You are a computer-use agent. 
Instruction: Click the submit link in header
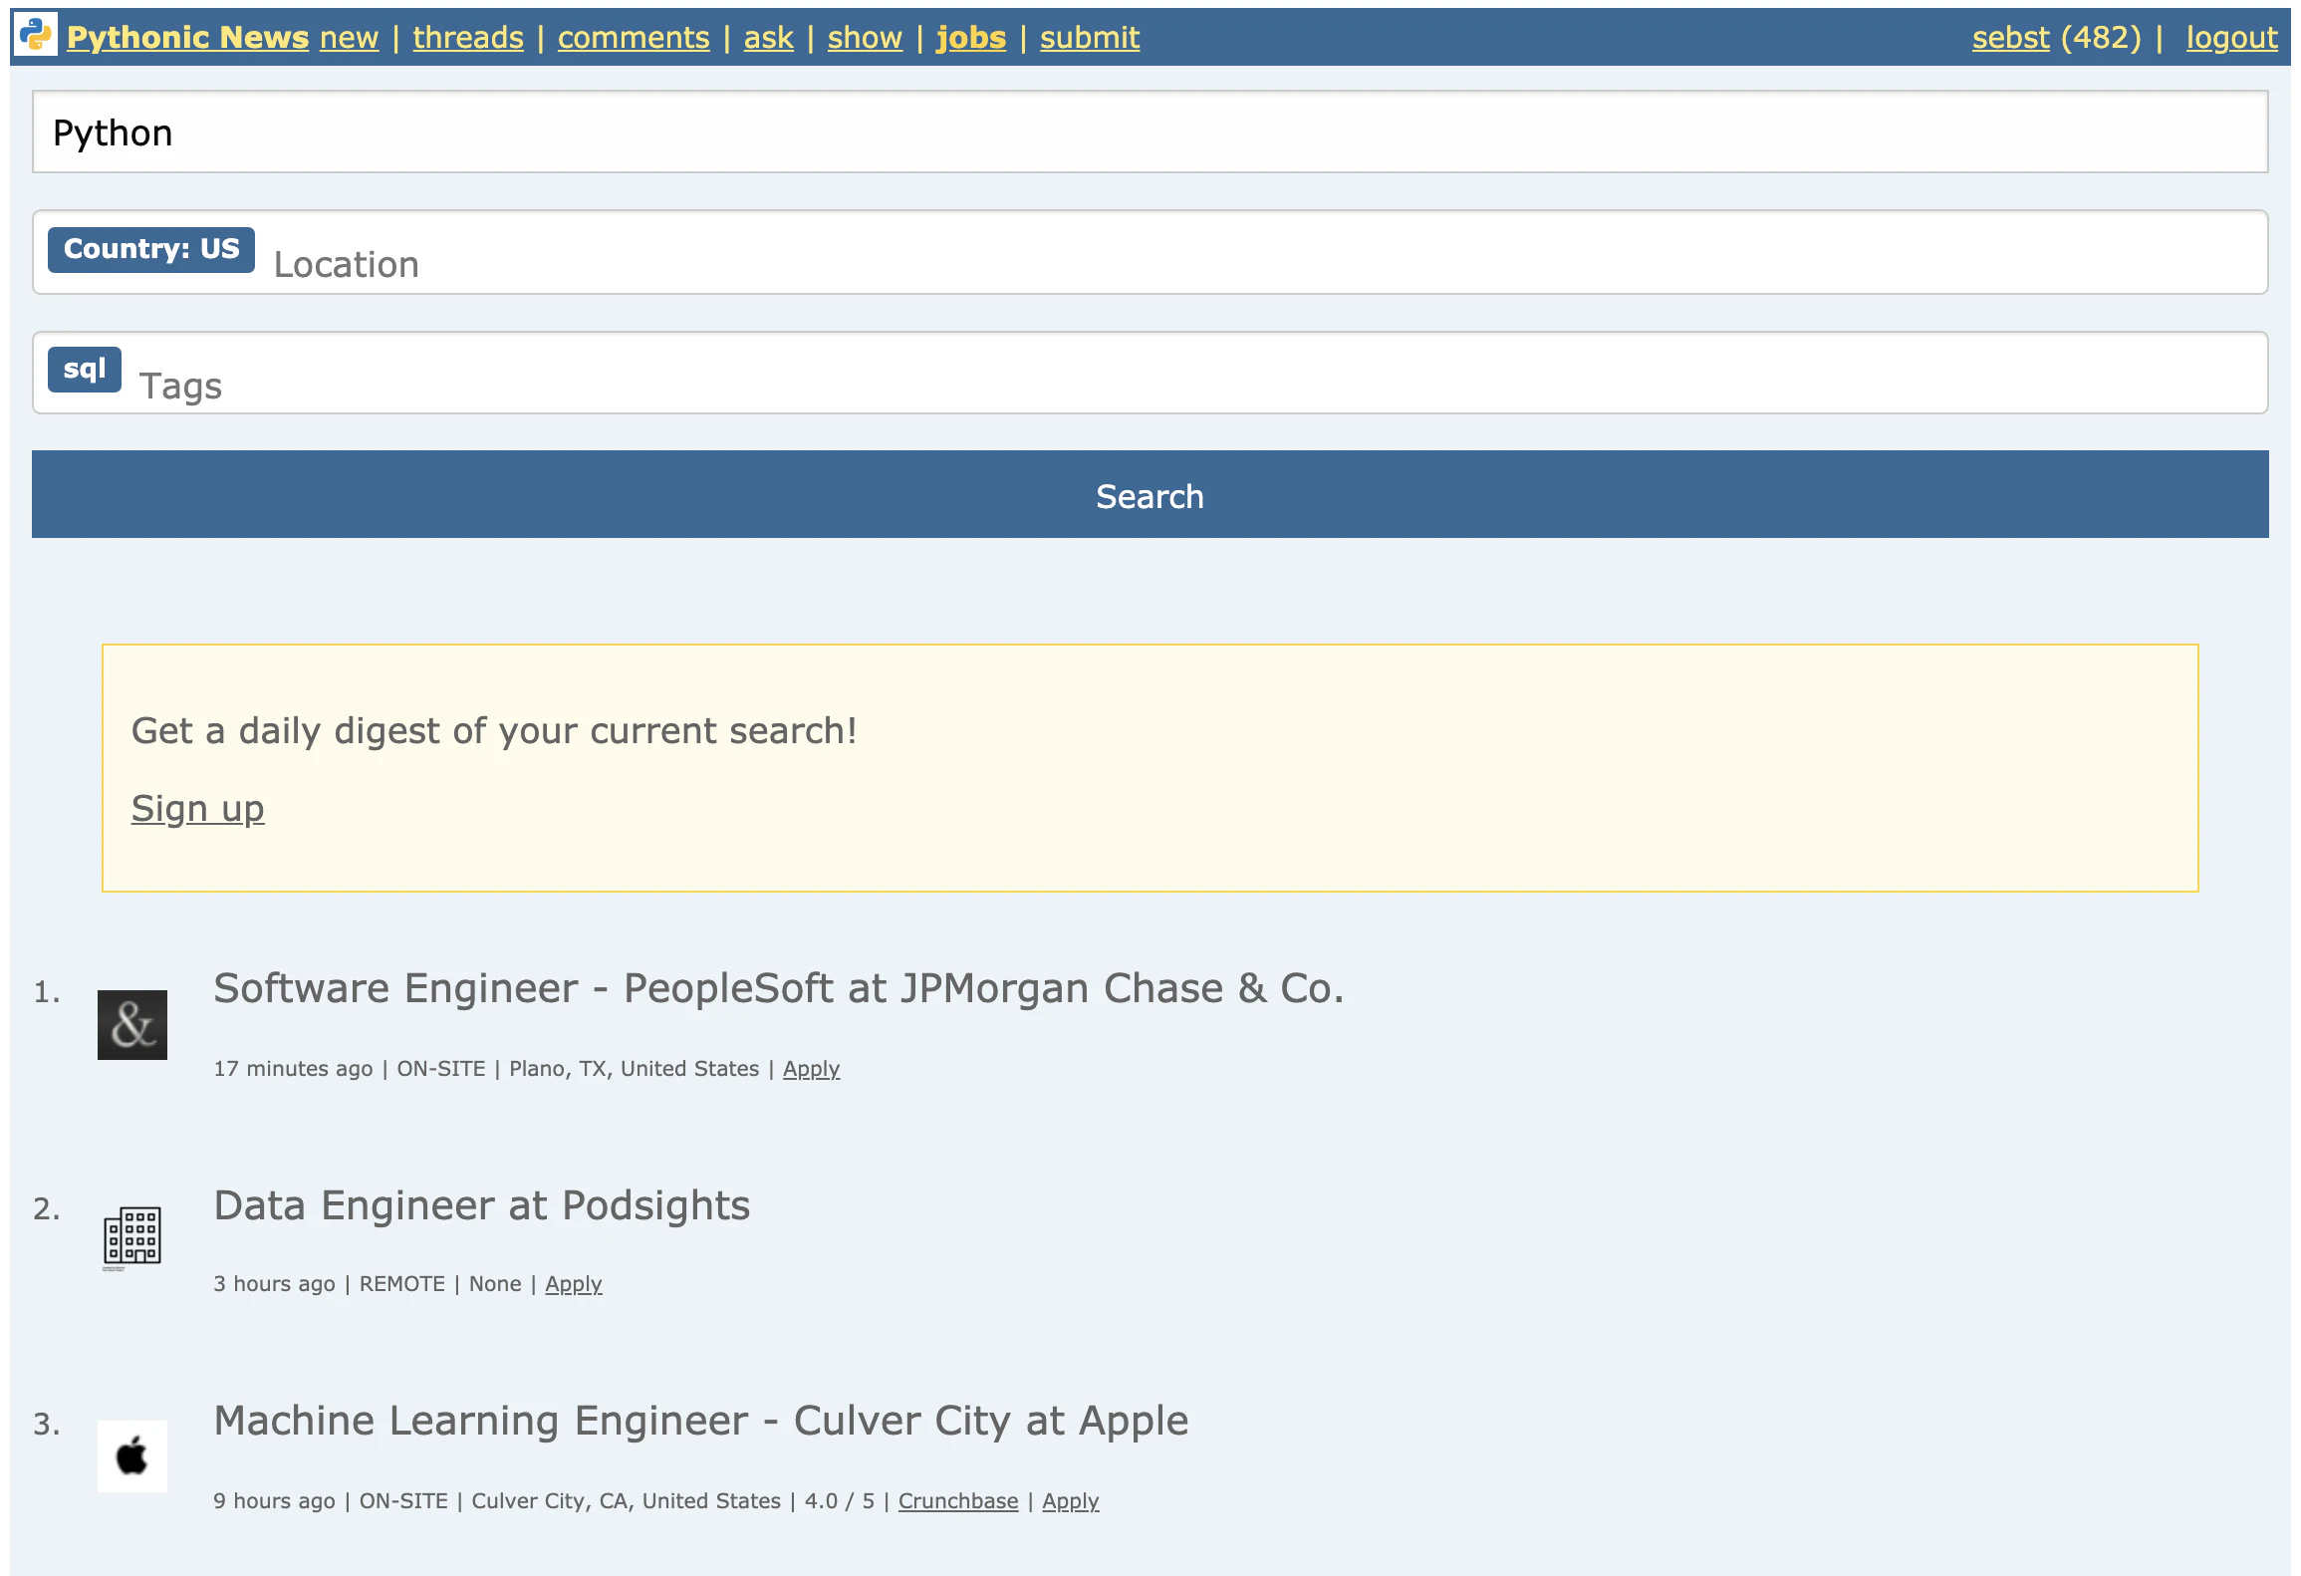pos(1090,38)
